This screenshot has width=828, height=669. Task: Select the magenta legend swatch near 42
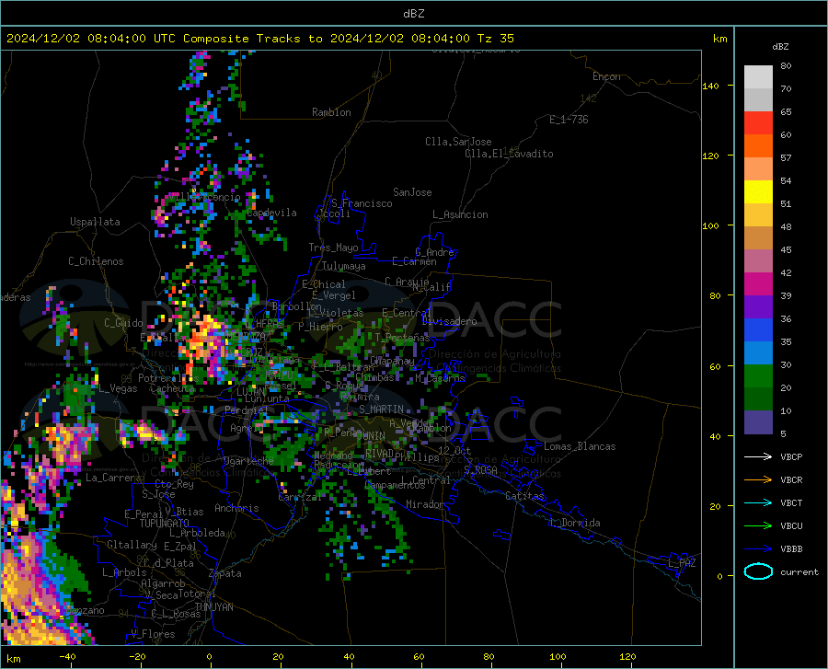click(758, 284)
